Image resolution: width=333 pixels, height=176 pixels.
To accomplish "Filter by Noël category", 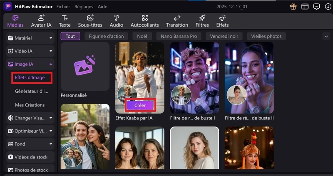I will coord(142,36).
